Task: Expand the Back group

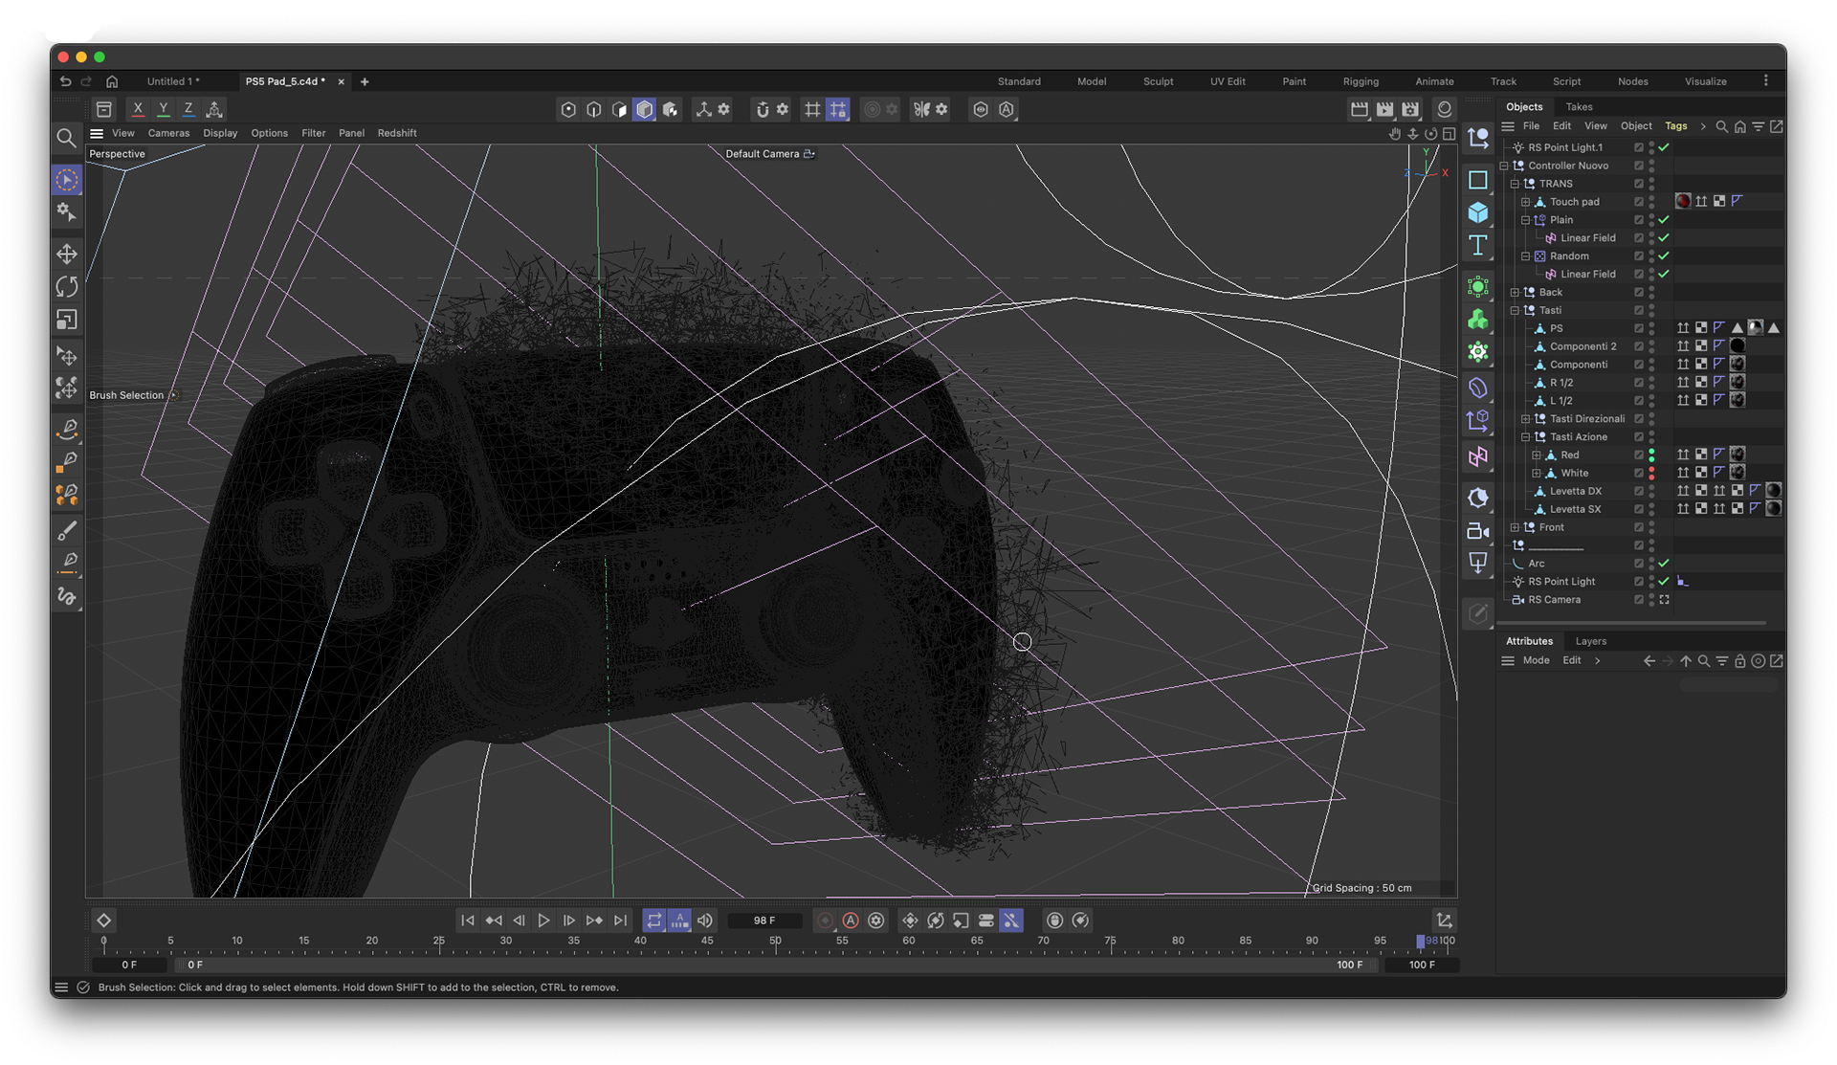Action: (x=1515, y=293)
